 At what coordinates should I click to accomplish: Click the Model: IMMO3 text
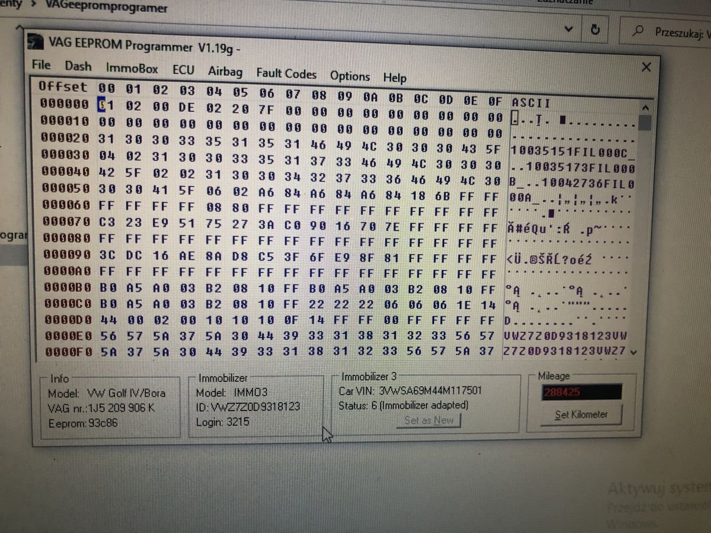coord(232,393)
